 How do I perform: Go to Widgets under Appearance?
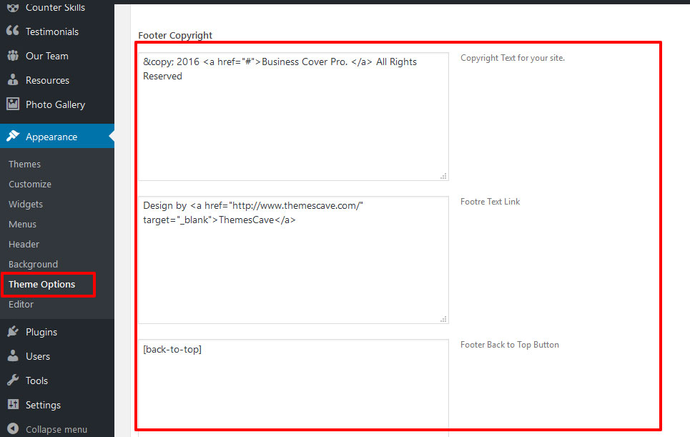26,205
